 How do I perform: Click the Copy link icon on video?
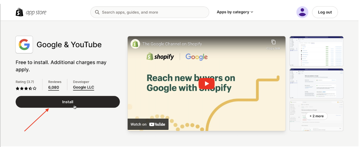click(273, 42)
